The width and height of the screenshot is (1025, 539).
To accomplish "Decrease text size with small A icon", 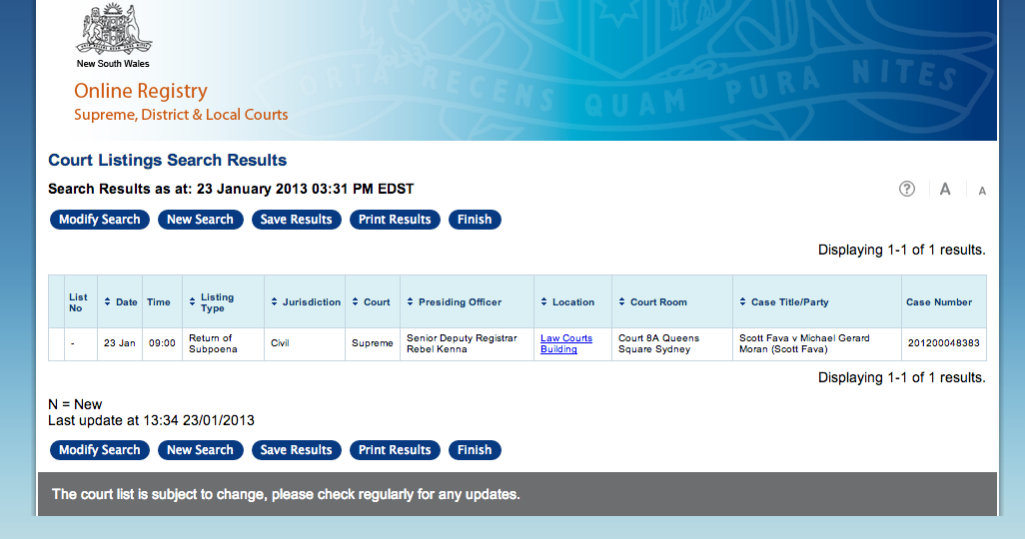I will [x=982, y=191].
